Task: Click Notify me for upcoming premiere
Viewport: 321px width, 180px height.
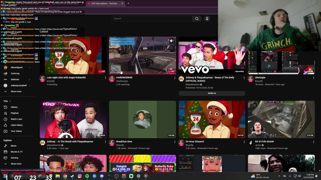Action: [212, 93]
